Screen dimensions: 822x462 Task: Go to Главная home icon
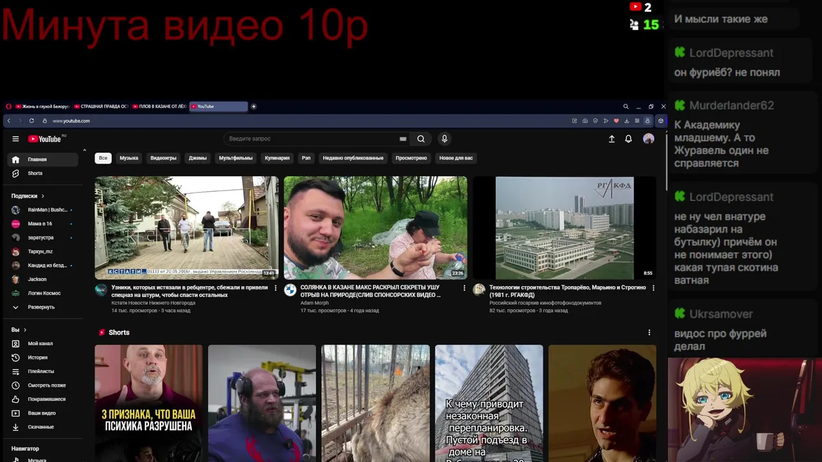[x=15, y=159]
